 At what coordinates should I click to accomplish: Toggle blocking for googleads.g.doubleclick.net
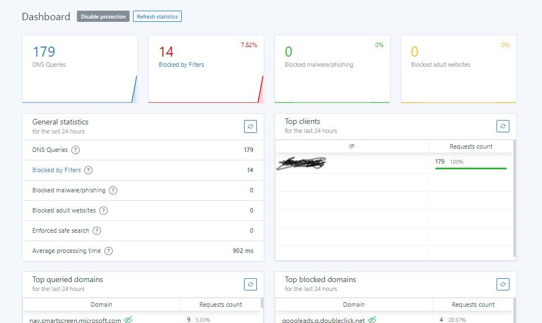pyautogui.click(x=372, y=320)
